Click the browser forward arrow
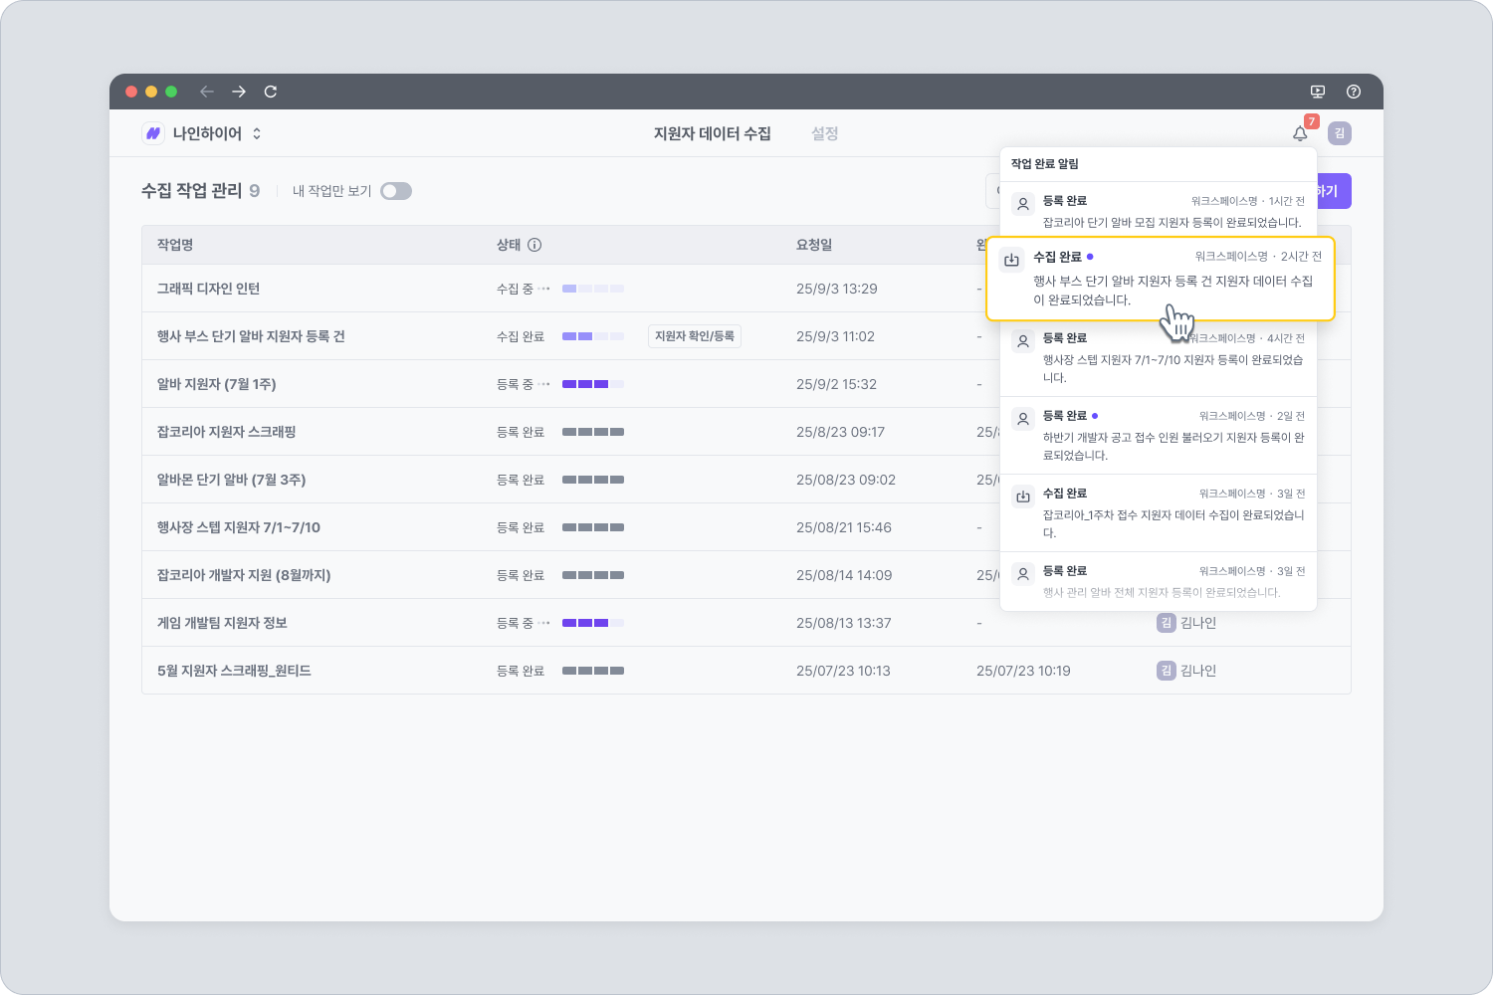 point(239,92)
